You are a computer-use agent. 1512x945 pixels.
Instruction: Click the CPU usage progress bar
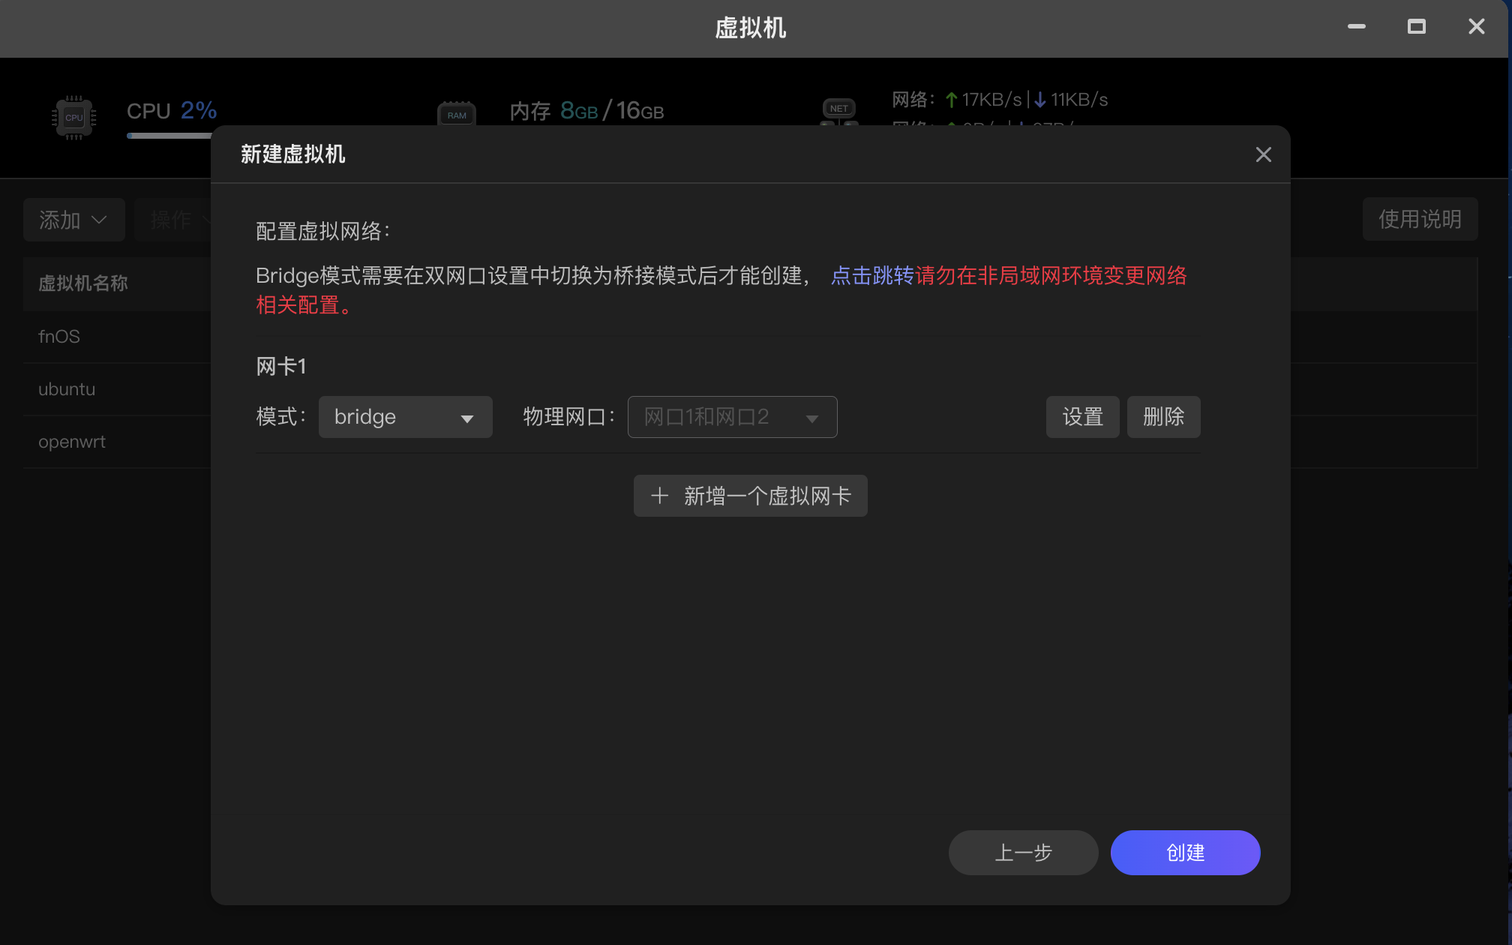coord(169,136)
